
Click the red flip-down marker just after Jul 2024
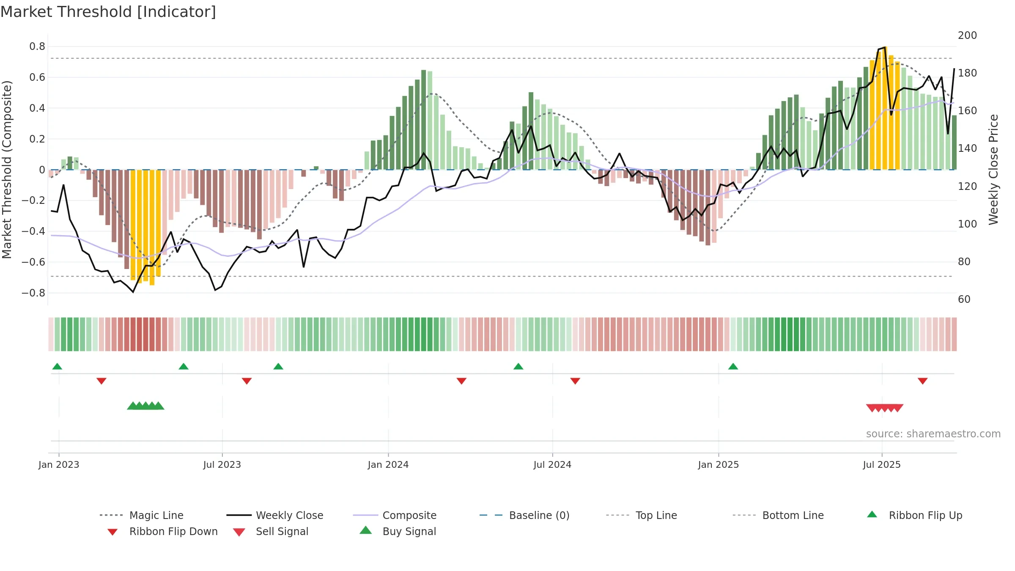pyautogui.click(x=575, y=381)
